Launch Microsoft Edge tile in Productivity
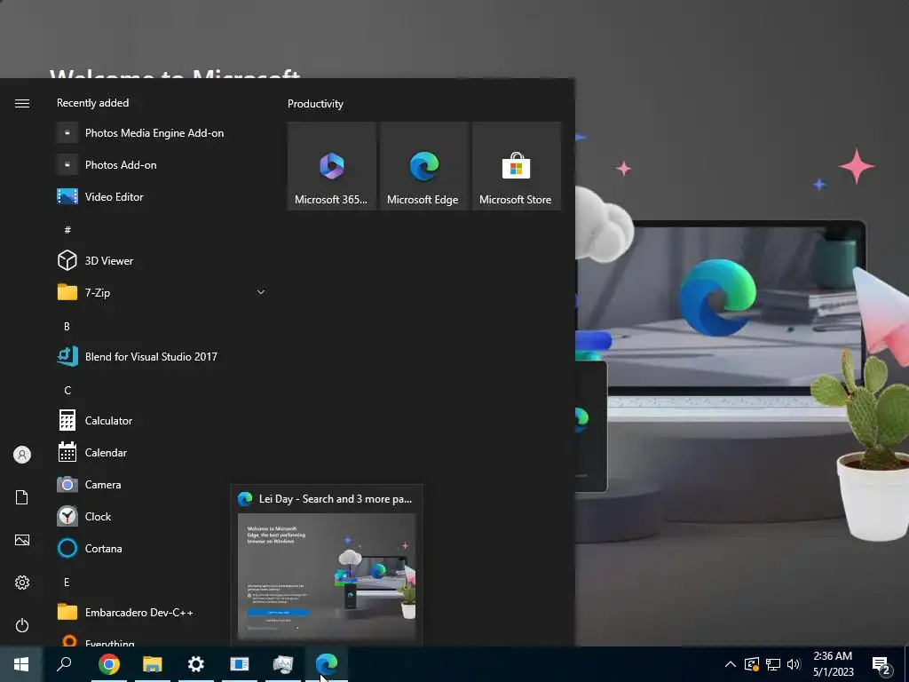The height and width of the screenshot is (682, 909). pyautogui.click(x=423, y=166)
